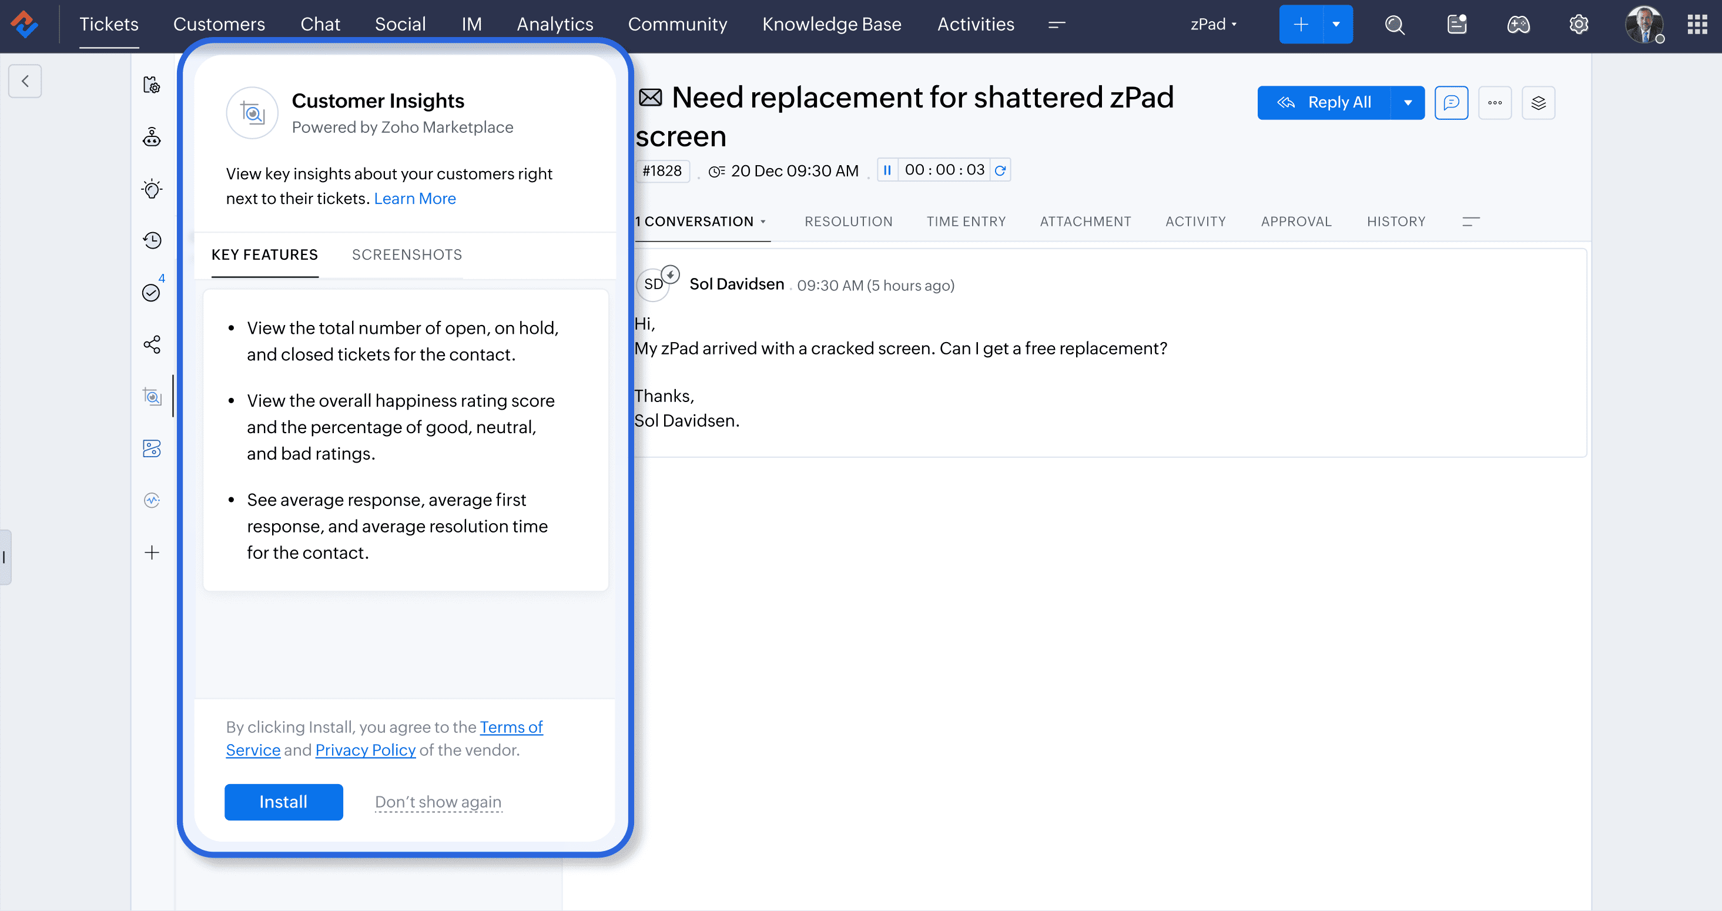Screen dimensions: 1722x911
Task: Open the Resolution tab
Action: (848, 221)
